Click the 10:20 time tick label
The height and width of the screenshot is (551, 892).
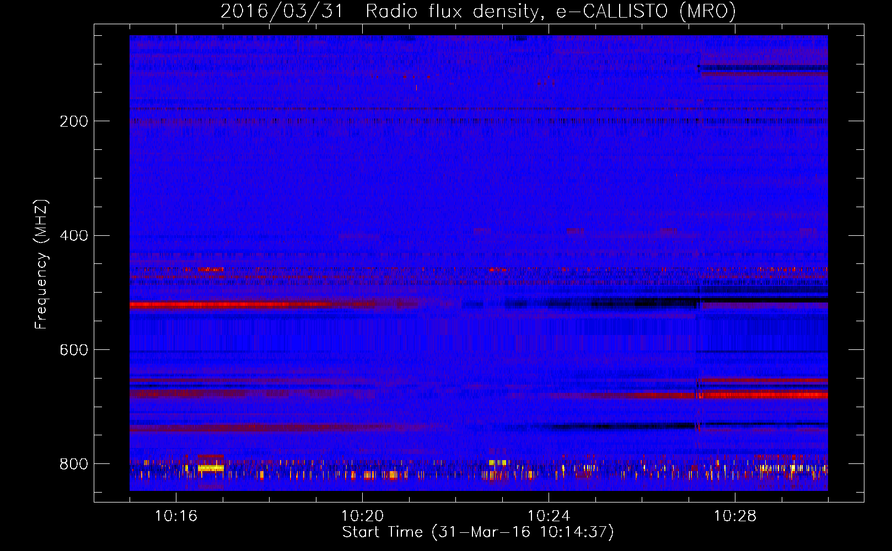pos(362,516)
